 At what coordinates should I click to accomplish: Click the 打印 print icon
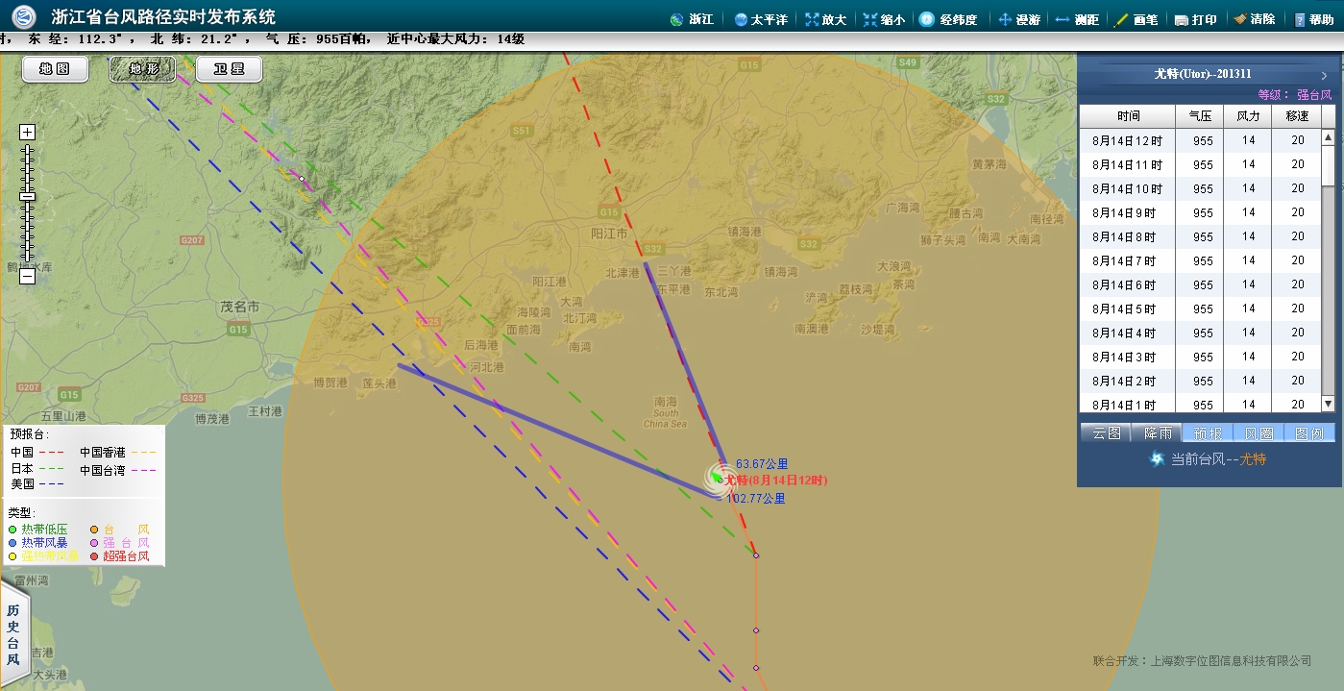pyautogui.click(x=1195, y=19)
